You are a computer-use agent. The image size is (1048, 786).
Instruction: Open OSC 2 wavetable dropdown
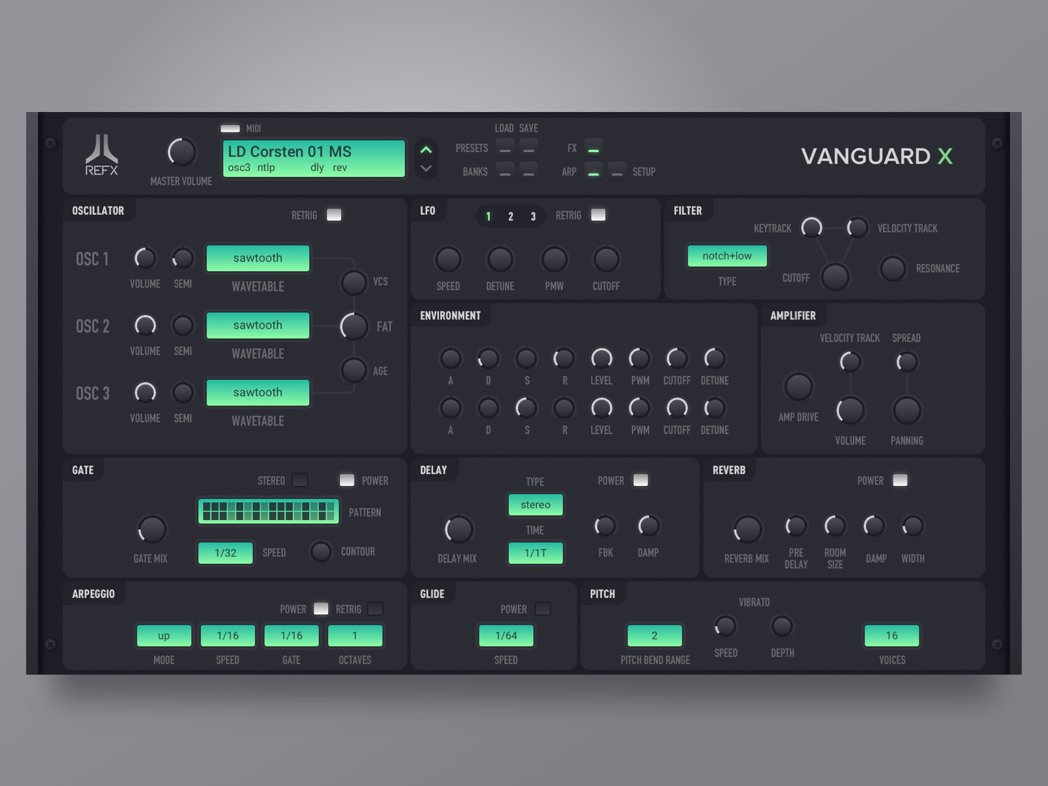coord(258,326)
